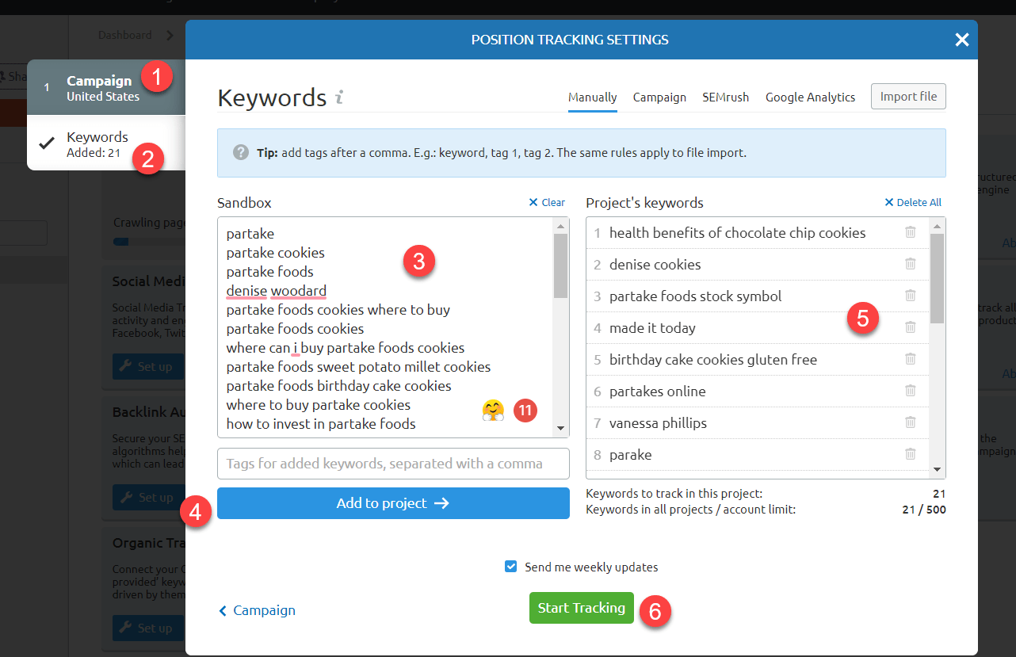This screenshot has width=1016, height=657.
Task: Click the tip question mark icon
Action: (x=241, y=152)
